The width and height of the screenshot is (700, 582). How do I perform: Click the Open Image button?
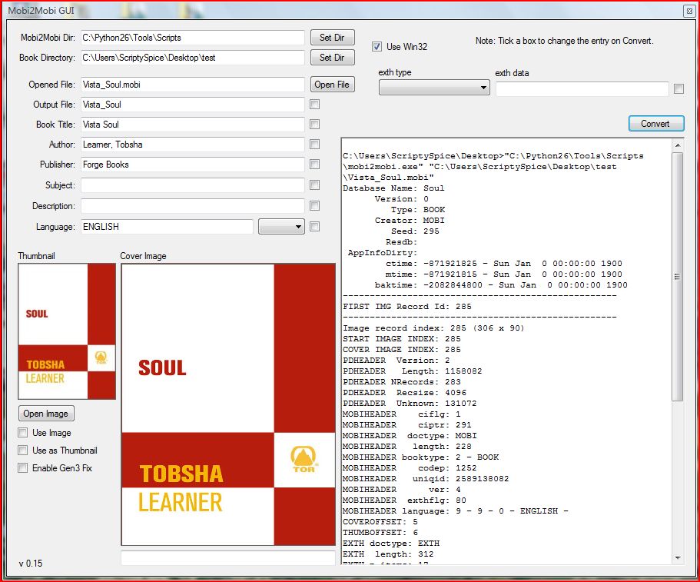pos(45,414)
